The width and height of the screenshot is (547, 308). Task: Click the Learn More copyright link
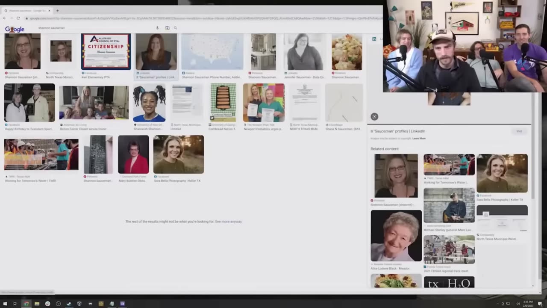419,139
